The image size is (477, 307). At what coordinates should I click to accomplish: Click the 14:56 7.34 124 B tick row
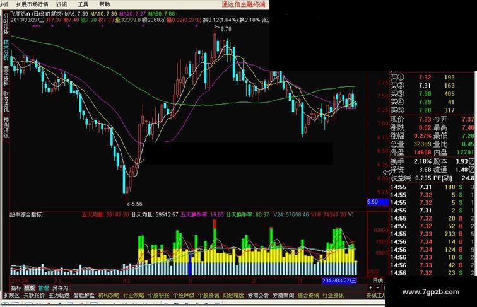coord(432,250)
